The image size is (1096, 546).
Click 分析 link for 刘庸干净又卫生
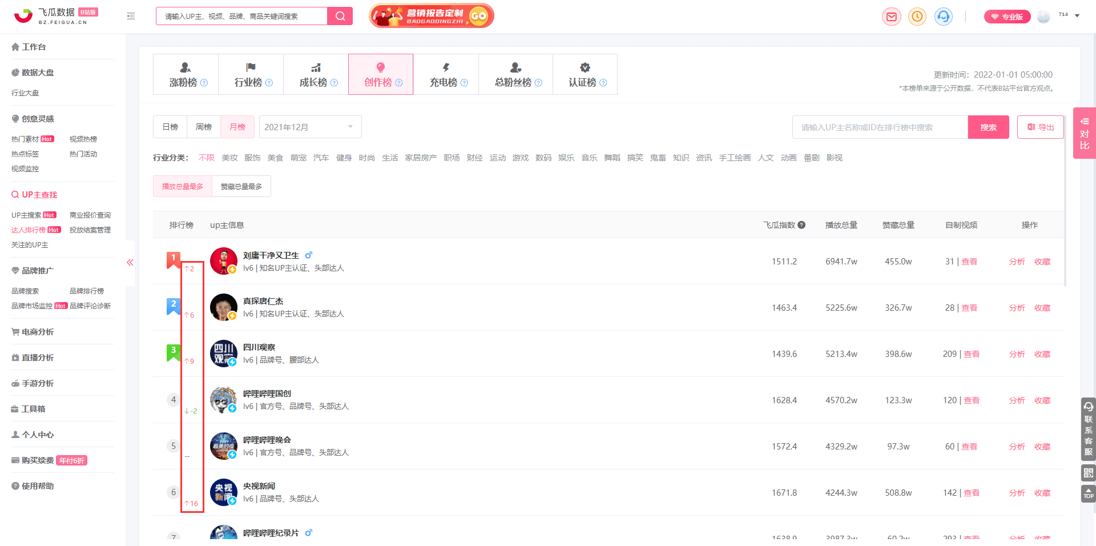[x=1017, y=262]
